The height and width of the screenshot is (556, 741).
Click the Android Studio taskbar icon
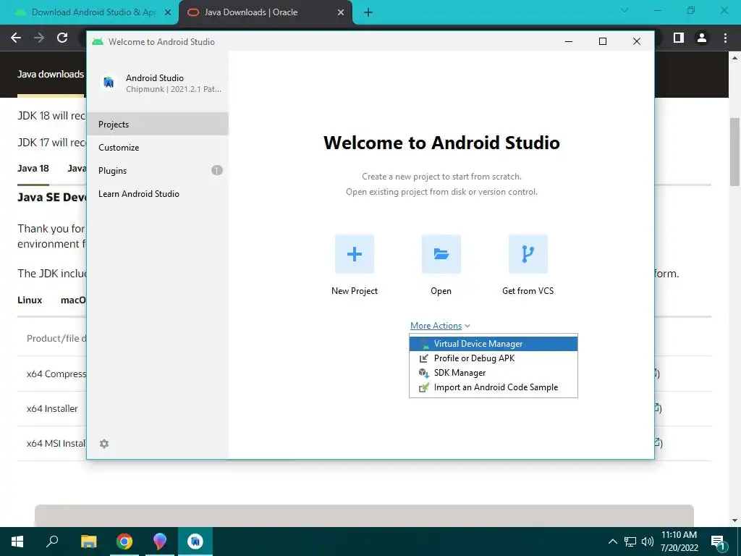[x=195, y=542]
